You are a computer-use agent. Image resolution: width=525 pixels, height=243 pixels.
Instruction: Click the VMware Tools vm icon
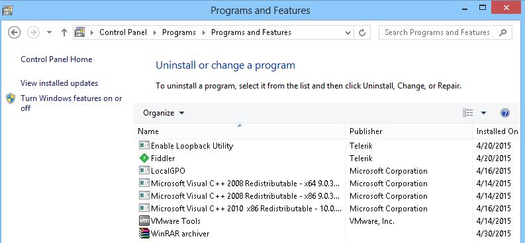[x=144, y=221]
